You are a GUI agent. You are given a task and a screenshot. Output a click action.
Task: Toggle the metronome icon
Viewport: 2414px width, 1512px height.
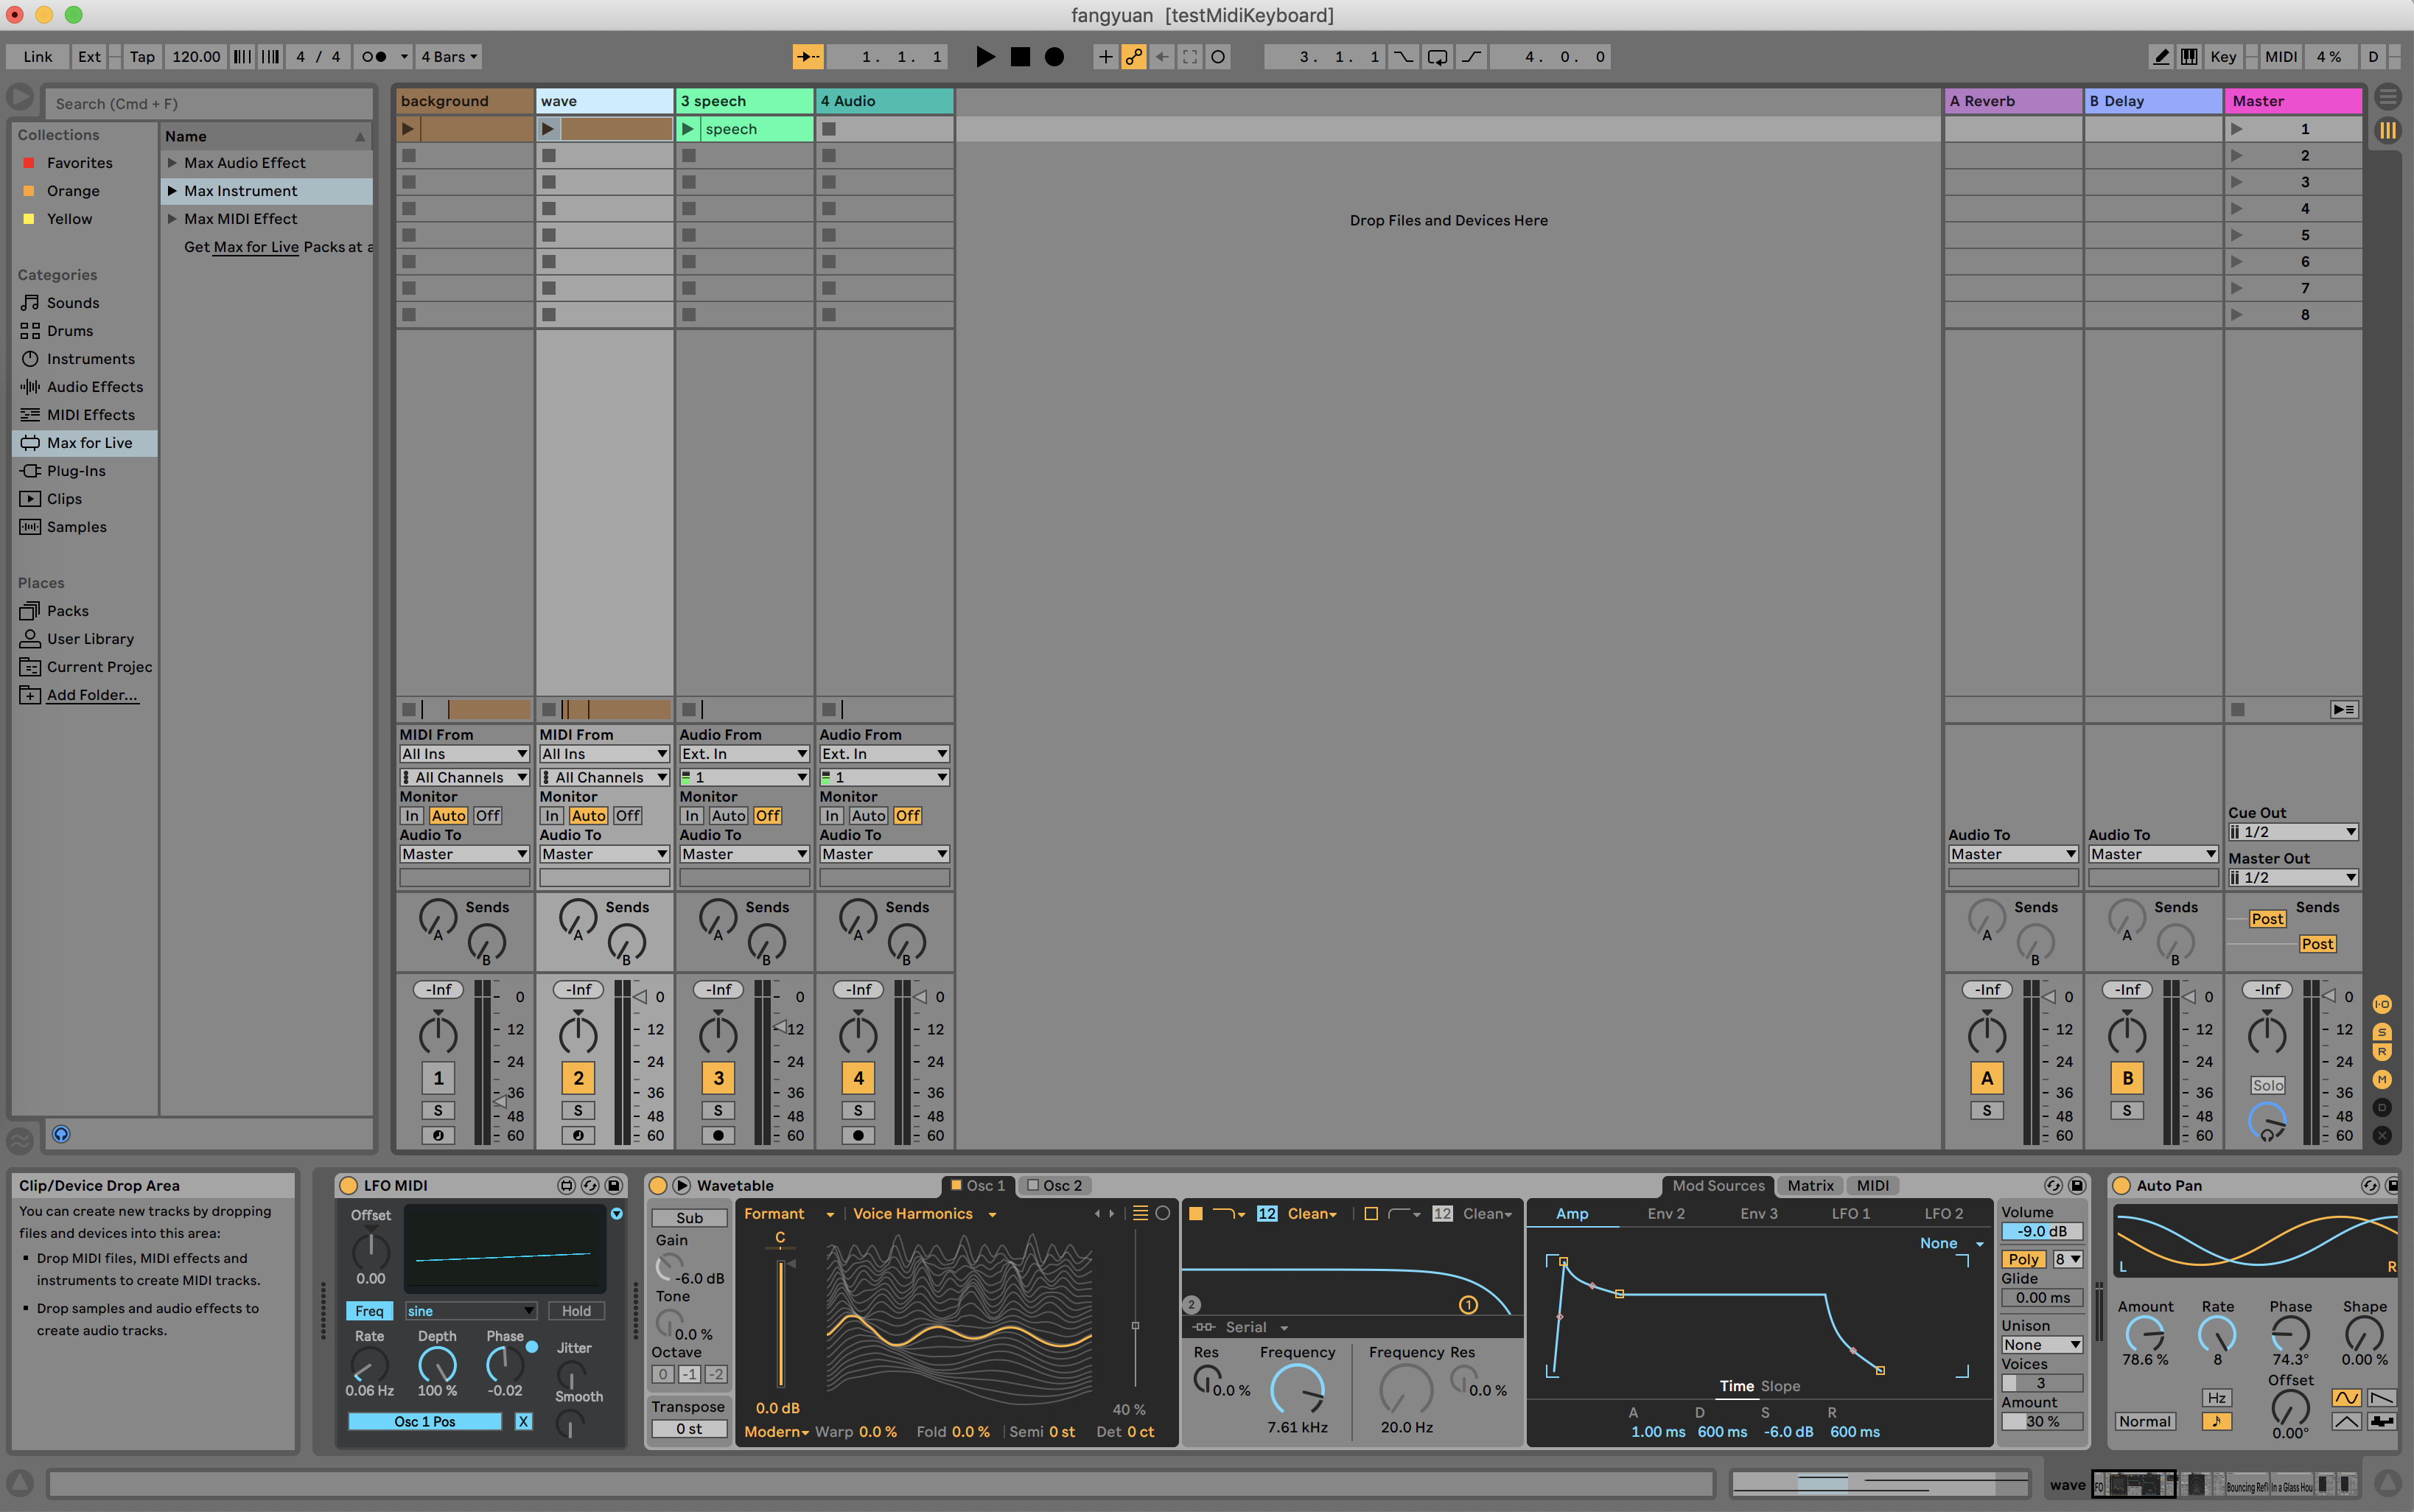point(374,57)
